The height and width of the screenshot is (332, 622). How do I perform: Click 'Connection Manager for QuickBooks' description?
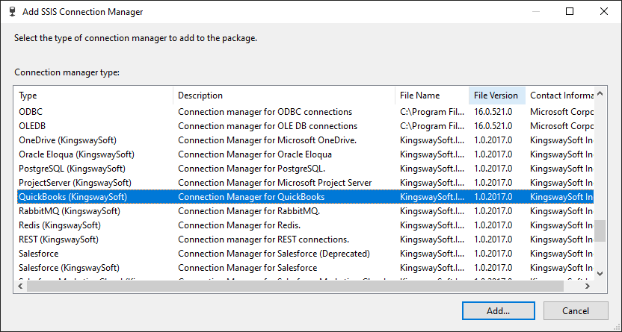point(251,197)
